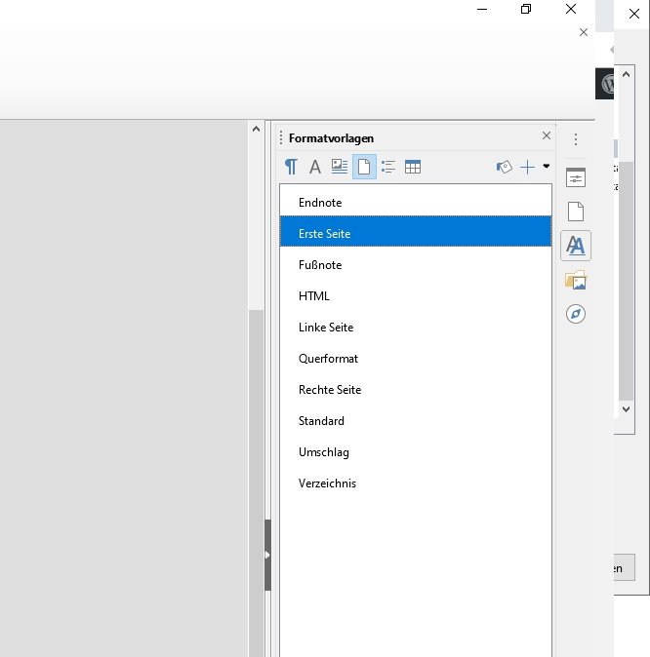
Task: Select the Querformat page style
Action: (328, 359)
